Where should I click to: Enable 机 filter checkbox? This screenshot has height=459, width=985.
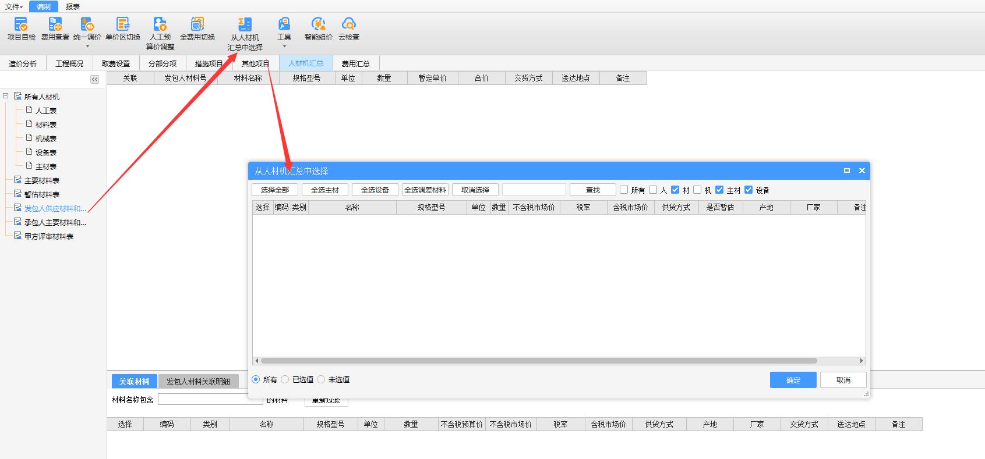point(697,190)
